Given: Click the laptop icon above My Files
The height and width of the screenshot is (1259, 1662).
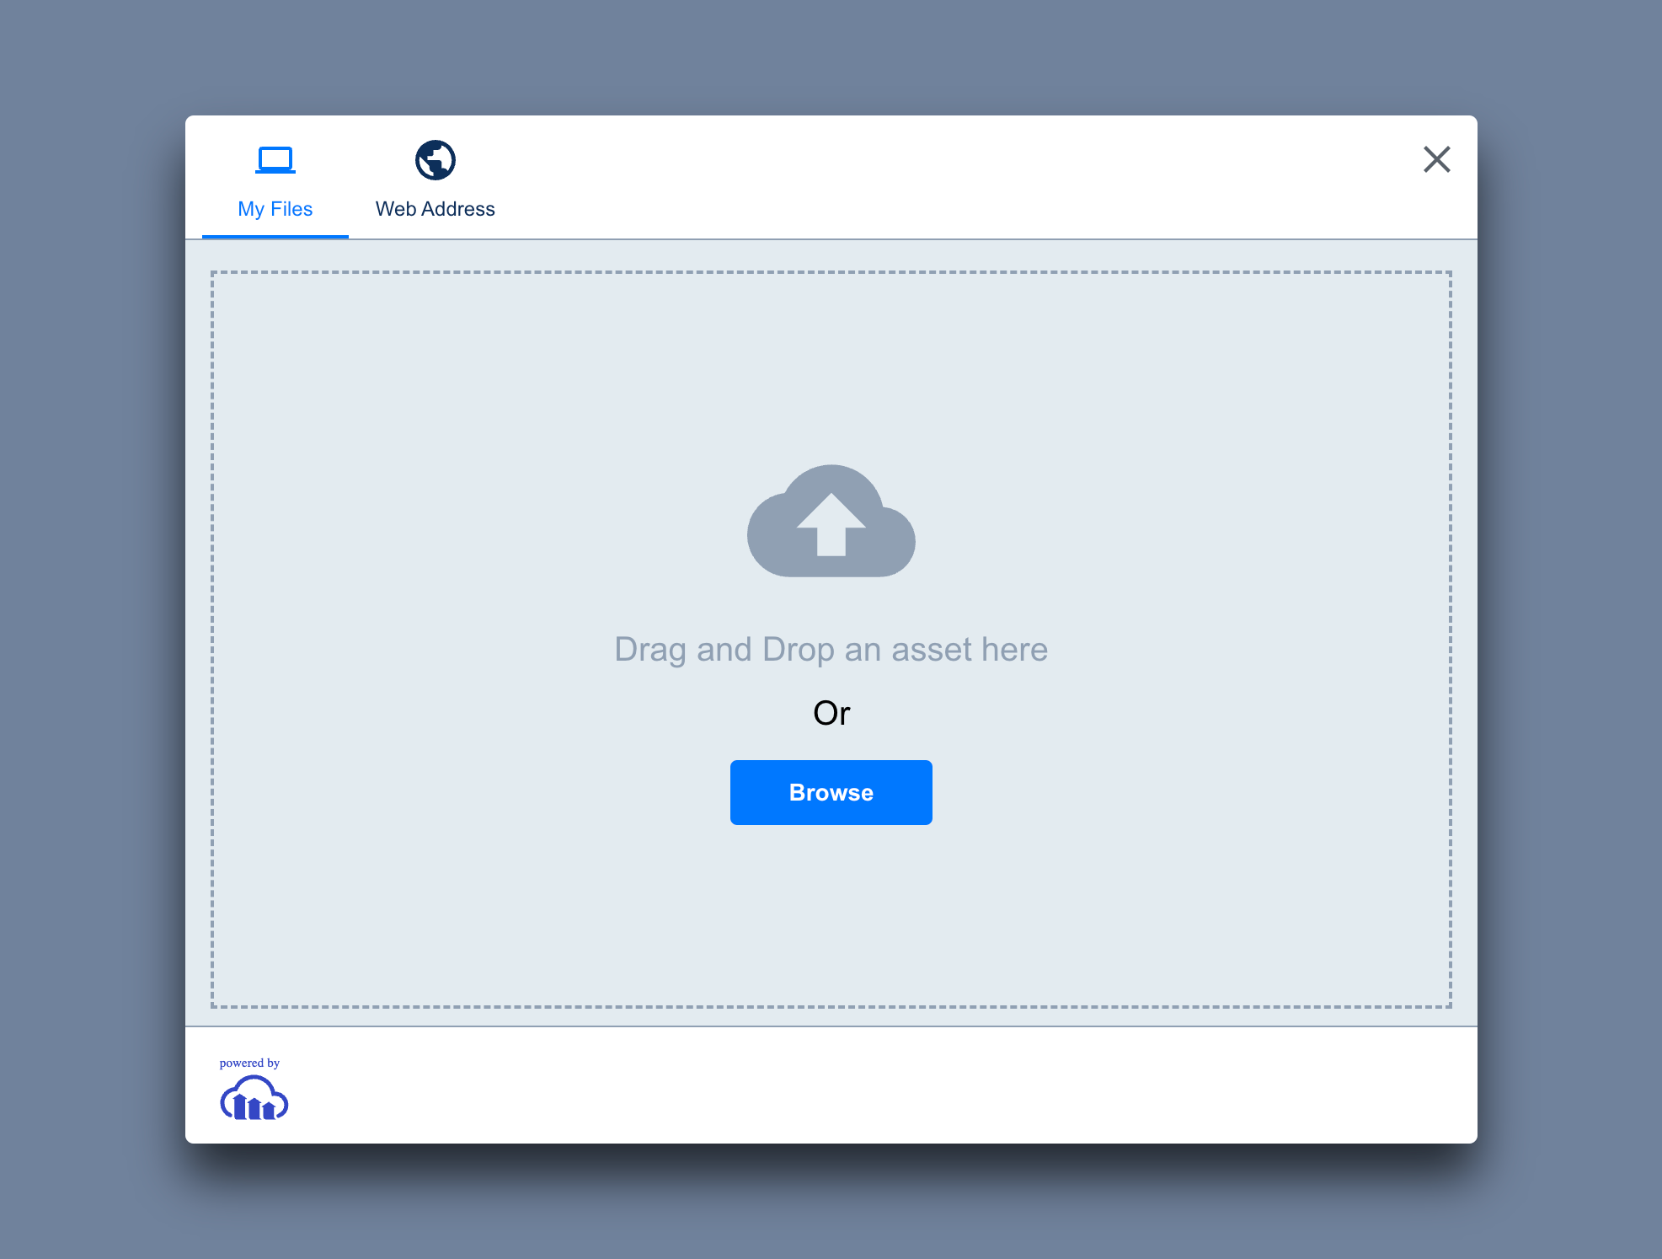Looking at the screenshot, I should point(275,159).
